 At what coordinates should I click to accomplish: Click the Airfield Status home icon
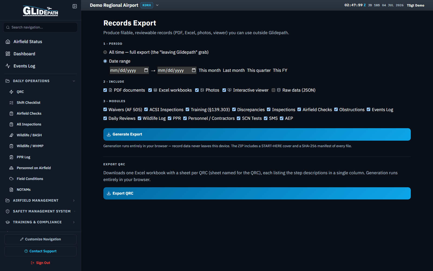pos(8,42)
